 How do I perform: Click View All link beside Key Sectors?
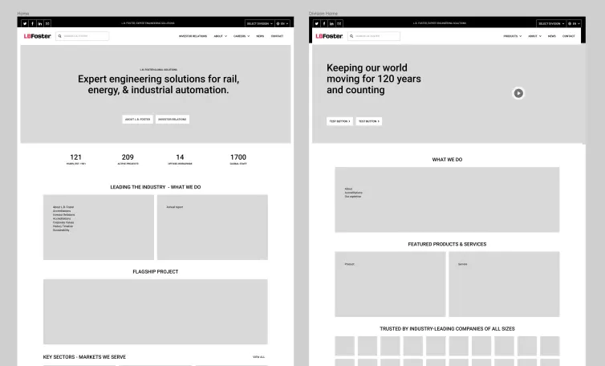click(x=258, y=357)
